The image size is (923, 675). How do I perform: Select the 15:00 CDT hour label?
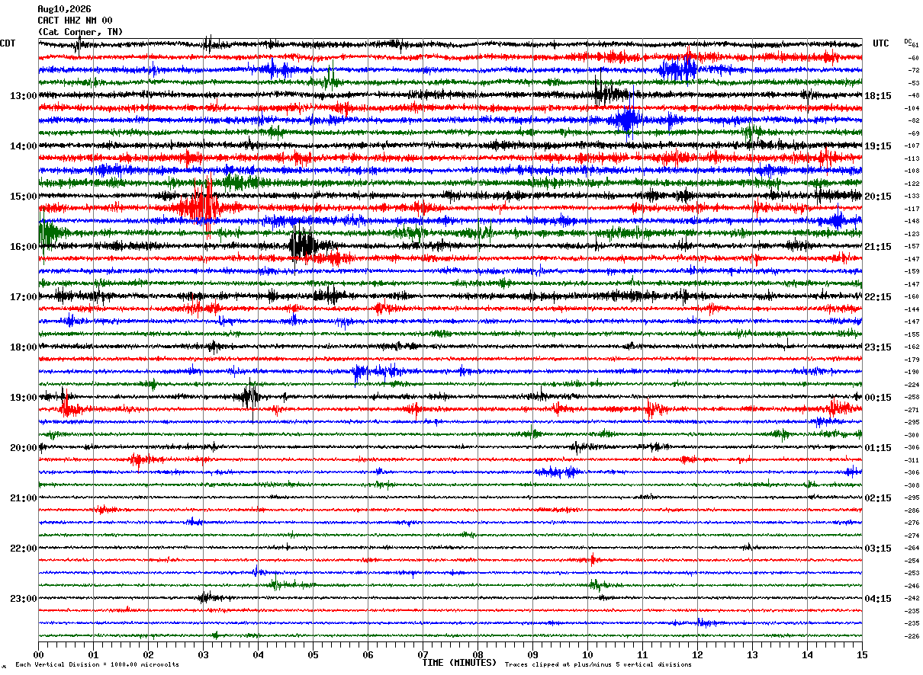point(24,197)
